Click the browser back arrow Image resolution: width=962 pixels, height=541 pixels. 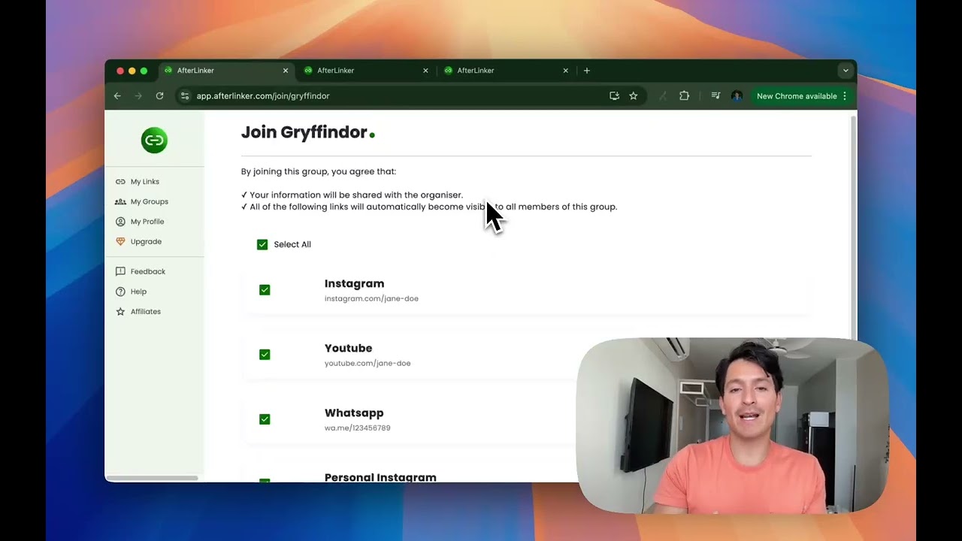pyautogui.click(x=117, y=96)
